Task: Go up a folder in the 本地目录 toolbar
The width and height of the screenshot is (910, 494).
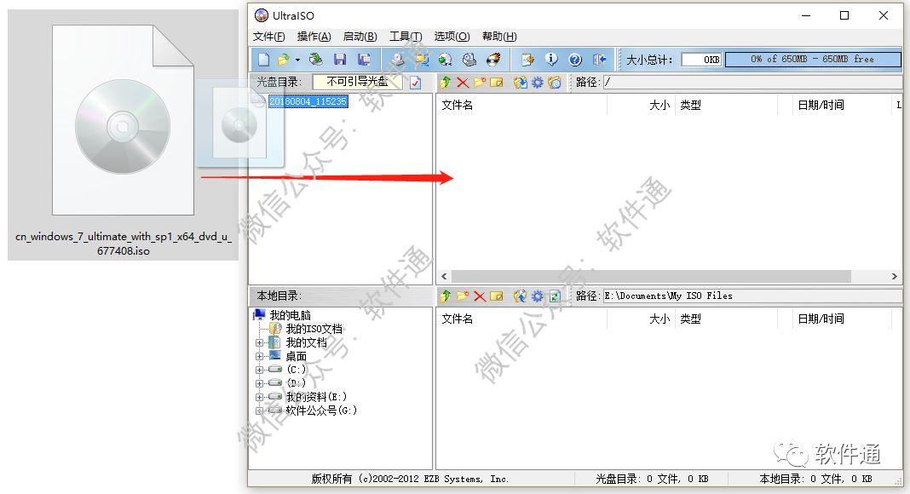Action: (x=445, y=296)
